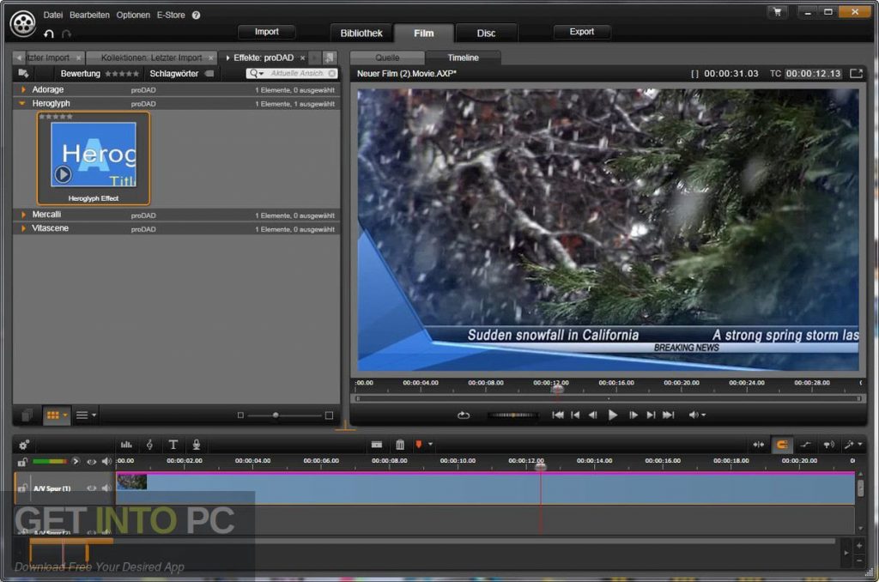This screenshot has height=582, width=879.
Task: Open the Optionen menu
Action: [133, 15]
